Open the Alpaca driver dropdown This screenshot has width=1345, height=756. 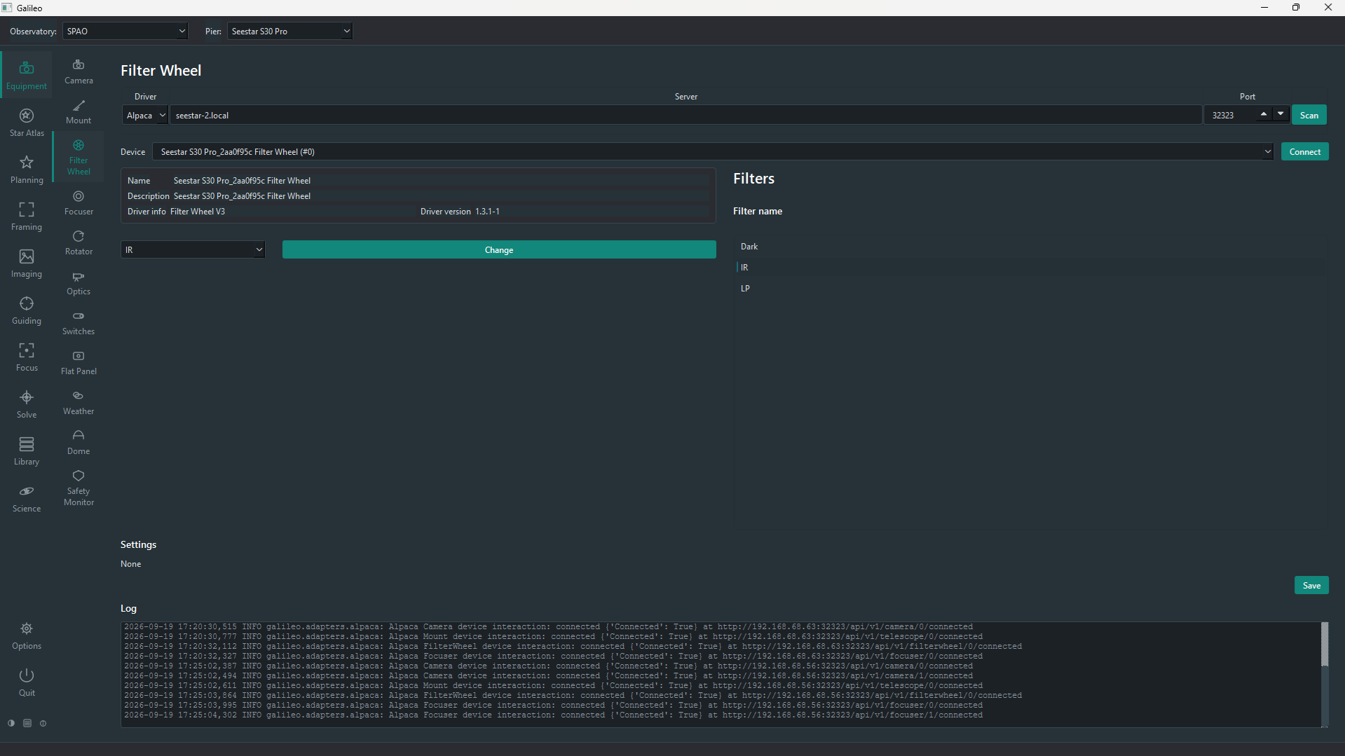(x=145, y=115)
